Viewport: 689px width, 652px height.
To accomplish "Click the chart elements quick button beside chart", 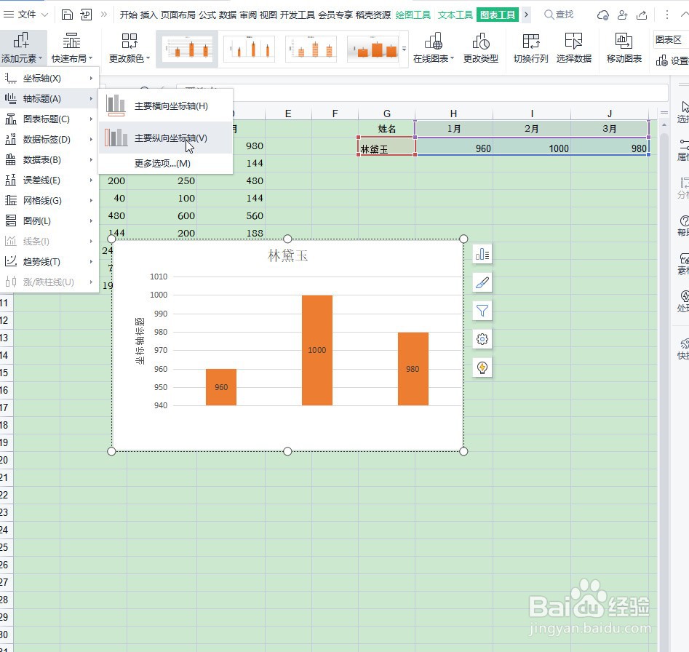I will [x=482, y=255].
